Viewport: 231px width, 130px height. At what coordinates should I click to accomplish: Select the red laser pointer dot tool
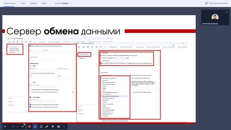pos(29,126)
